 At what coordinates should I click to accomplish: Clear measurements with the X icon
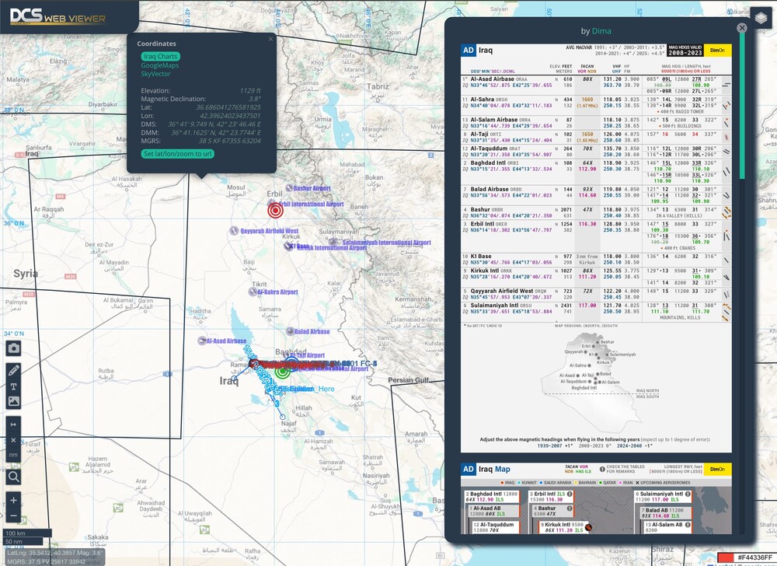13,439
